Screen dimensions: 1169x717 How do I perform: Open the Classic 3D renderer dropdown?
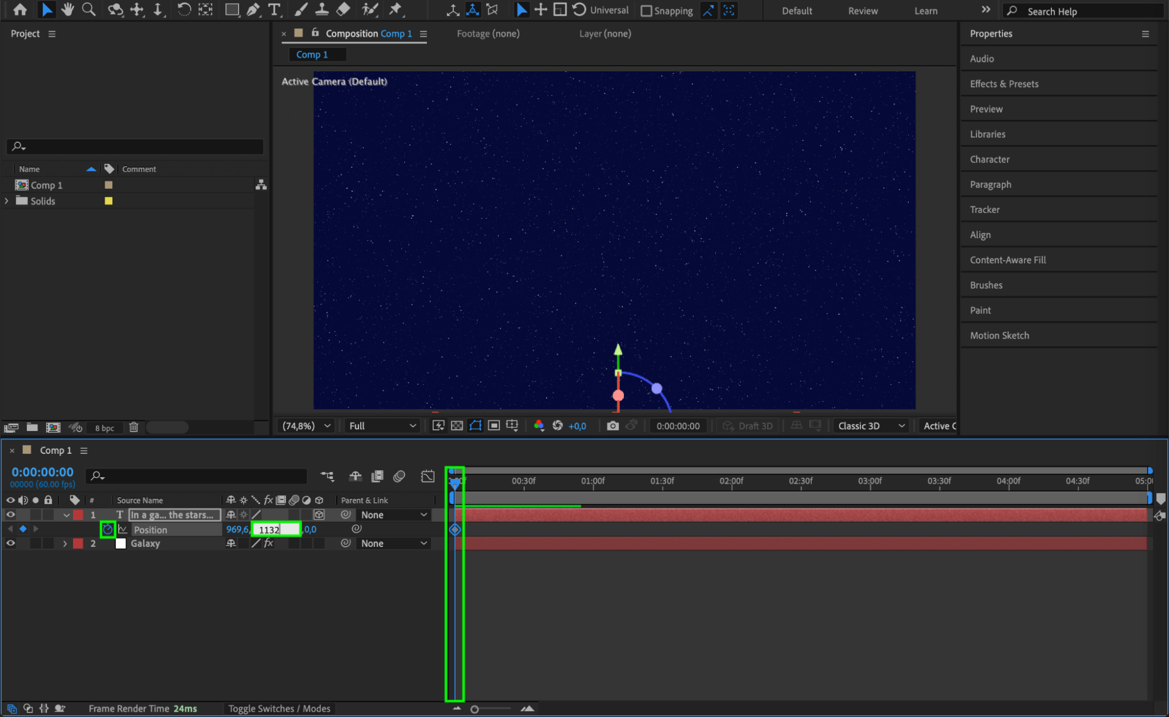[x=871, y=426]
